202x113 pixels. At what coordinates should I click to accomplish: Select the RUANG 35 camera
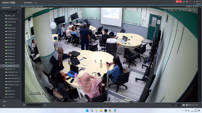[11, 41]
